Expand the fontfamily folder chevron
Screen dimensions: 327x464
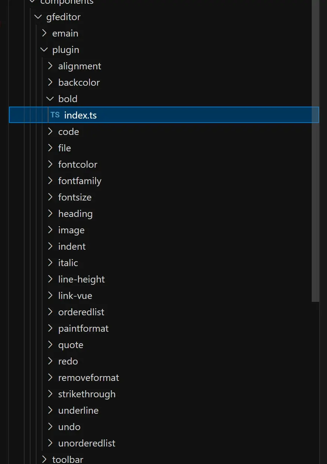(x=50, y=181)
